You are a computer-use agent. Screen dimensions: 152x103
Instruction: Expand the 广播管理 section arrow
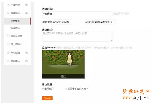pos(27,5)
